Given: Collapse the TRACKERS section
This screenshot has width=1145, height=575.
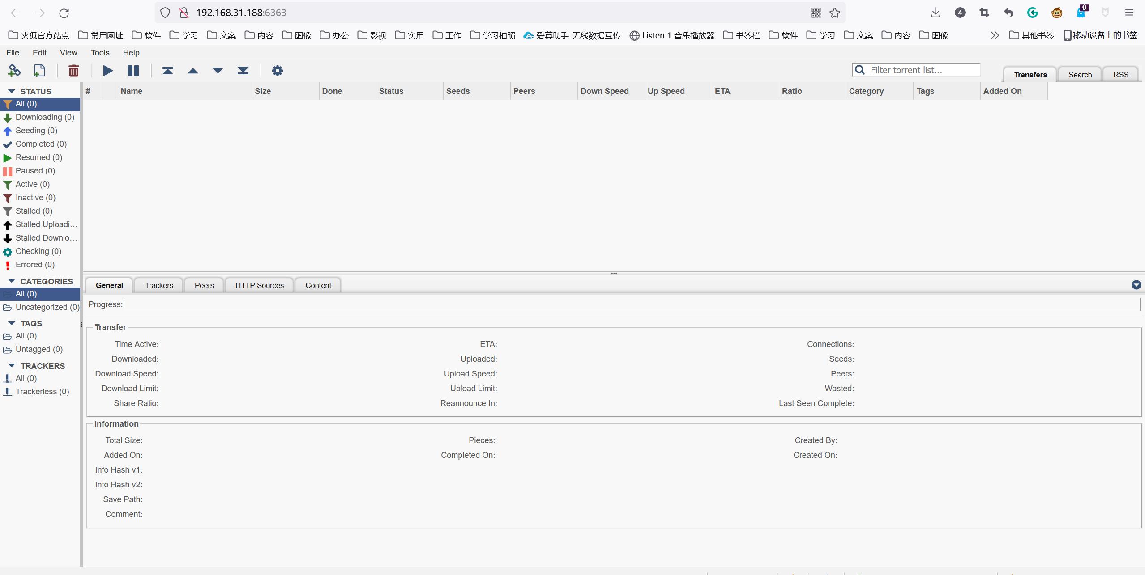Looking at the screenshot, I should point(12,366).
